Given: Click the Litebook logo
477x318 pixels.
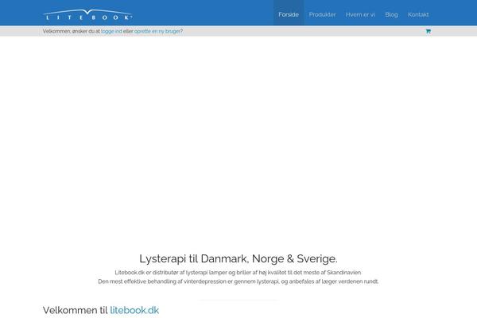Looking at the screenshot, I should 88,14.
